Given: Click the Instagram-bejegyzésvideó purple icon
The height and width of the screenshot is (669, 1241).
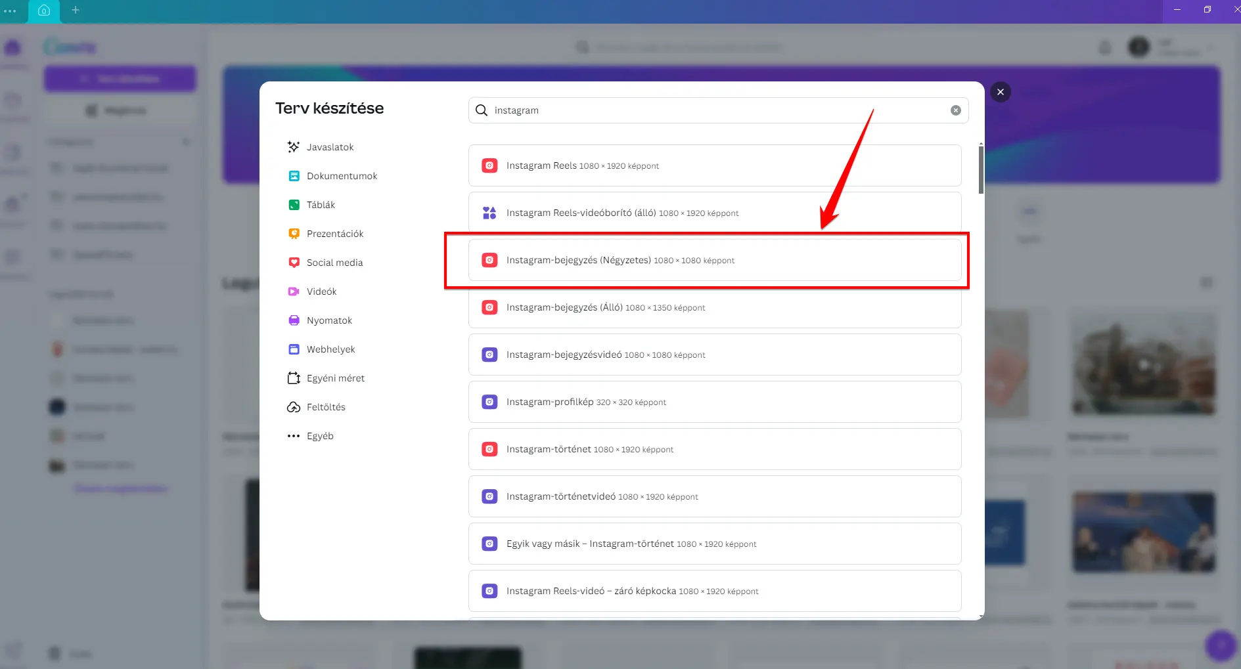Looking at the screenshot, I should click(x=489, y=355).
